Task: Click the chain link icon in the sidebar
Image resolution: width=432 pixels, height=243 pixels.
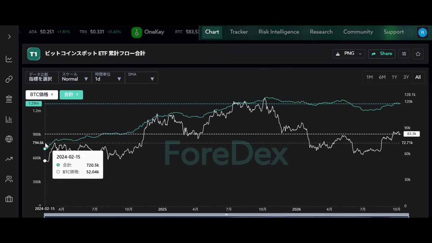Action: (x=9, y=79)
